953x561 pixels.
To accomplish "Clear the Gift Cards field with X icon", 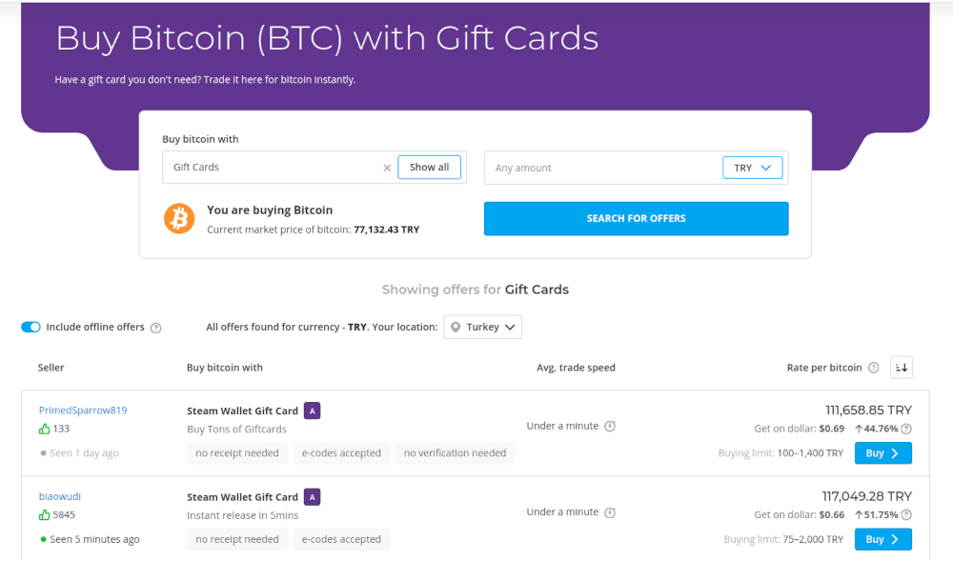I will [387, 168].
